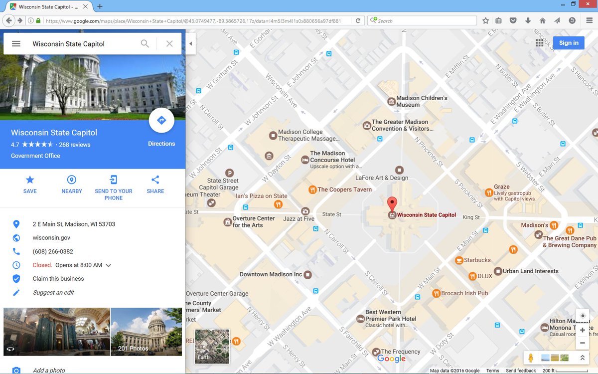Select The Coopers Tavern marker
The width and height of the screenshot is (598, 374).
(312, 189)
